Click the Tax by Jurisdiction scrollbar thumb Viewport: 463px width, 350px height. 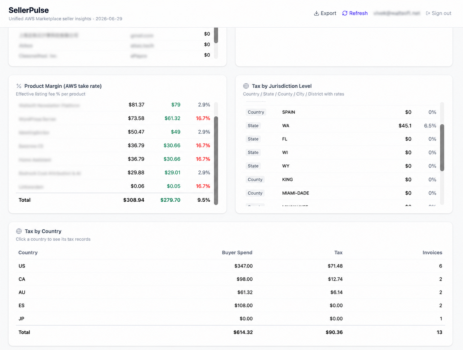(442, 147)
